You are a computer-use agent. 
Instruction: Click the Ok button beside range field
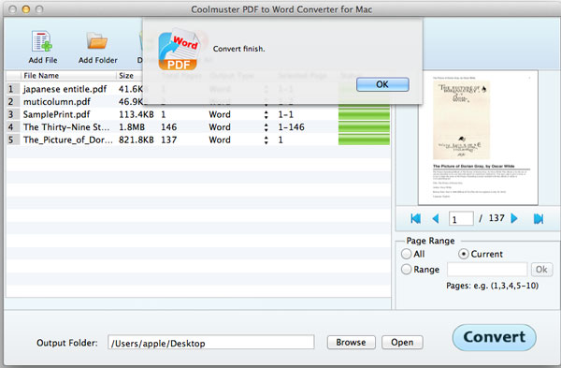tap(541, 270)
